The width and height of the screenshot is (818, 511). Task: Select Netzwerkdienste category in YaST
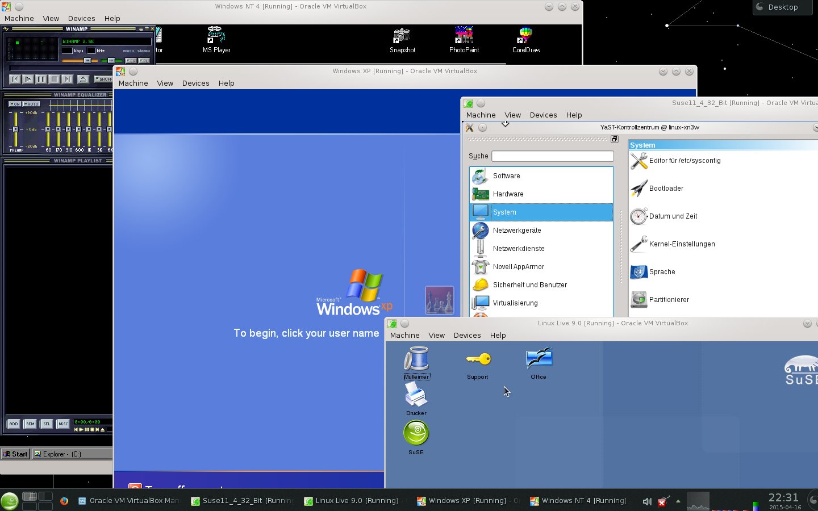(x=541, y=249)
